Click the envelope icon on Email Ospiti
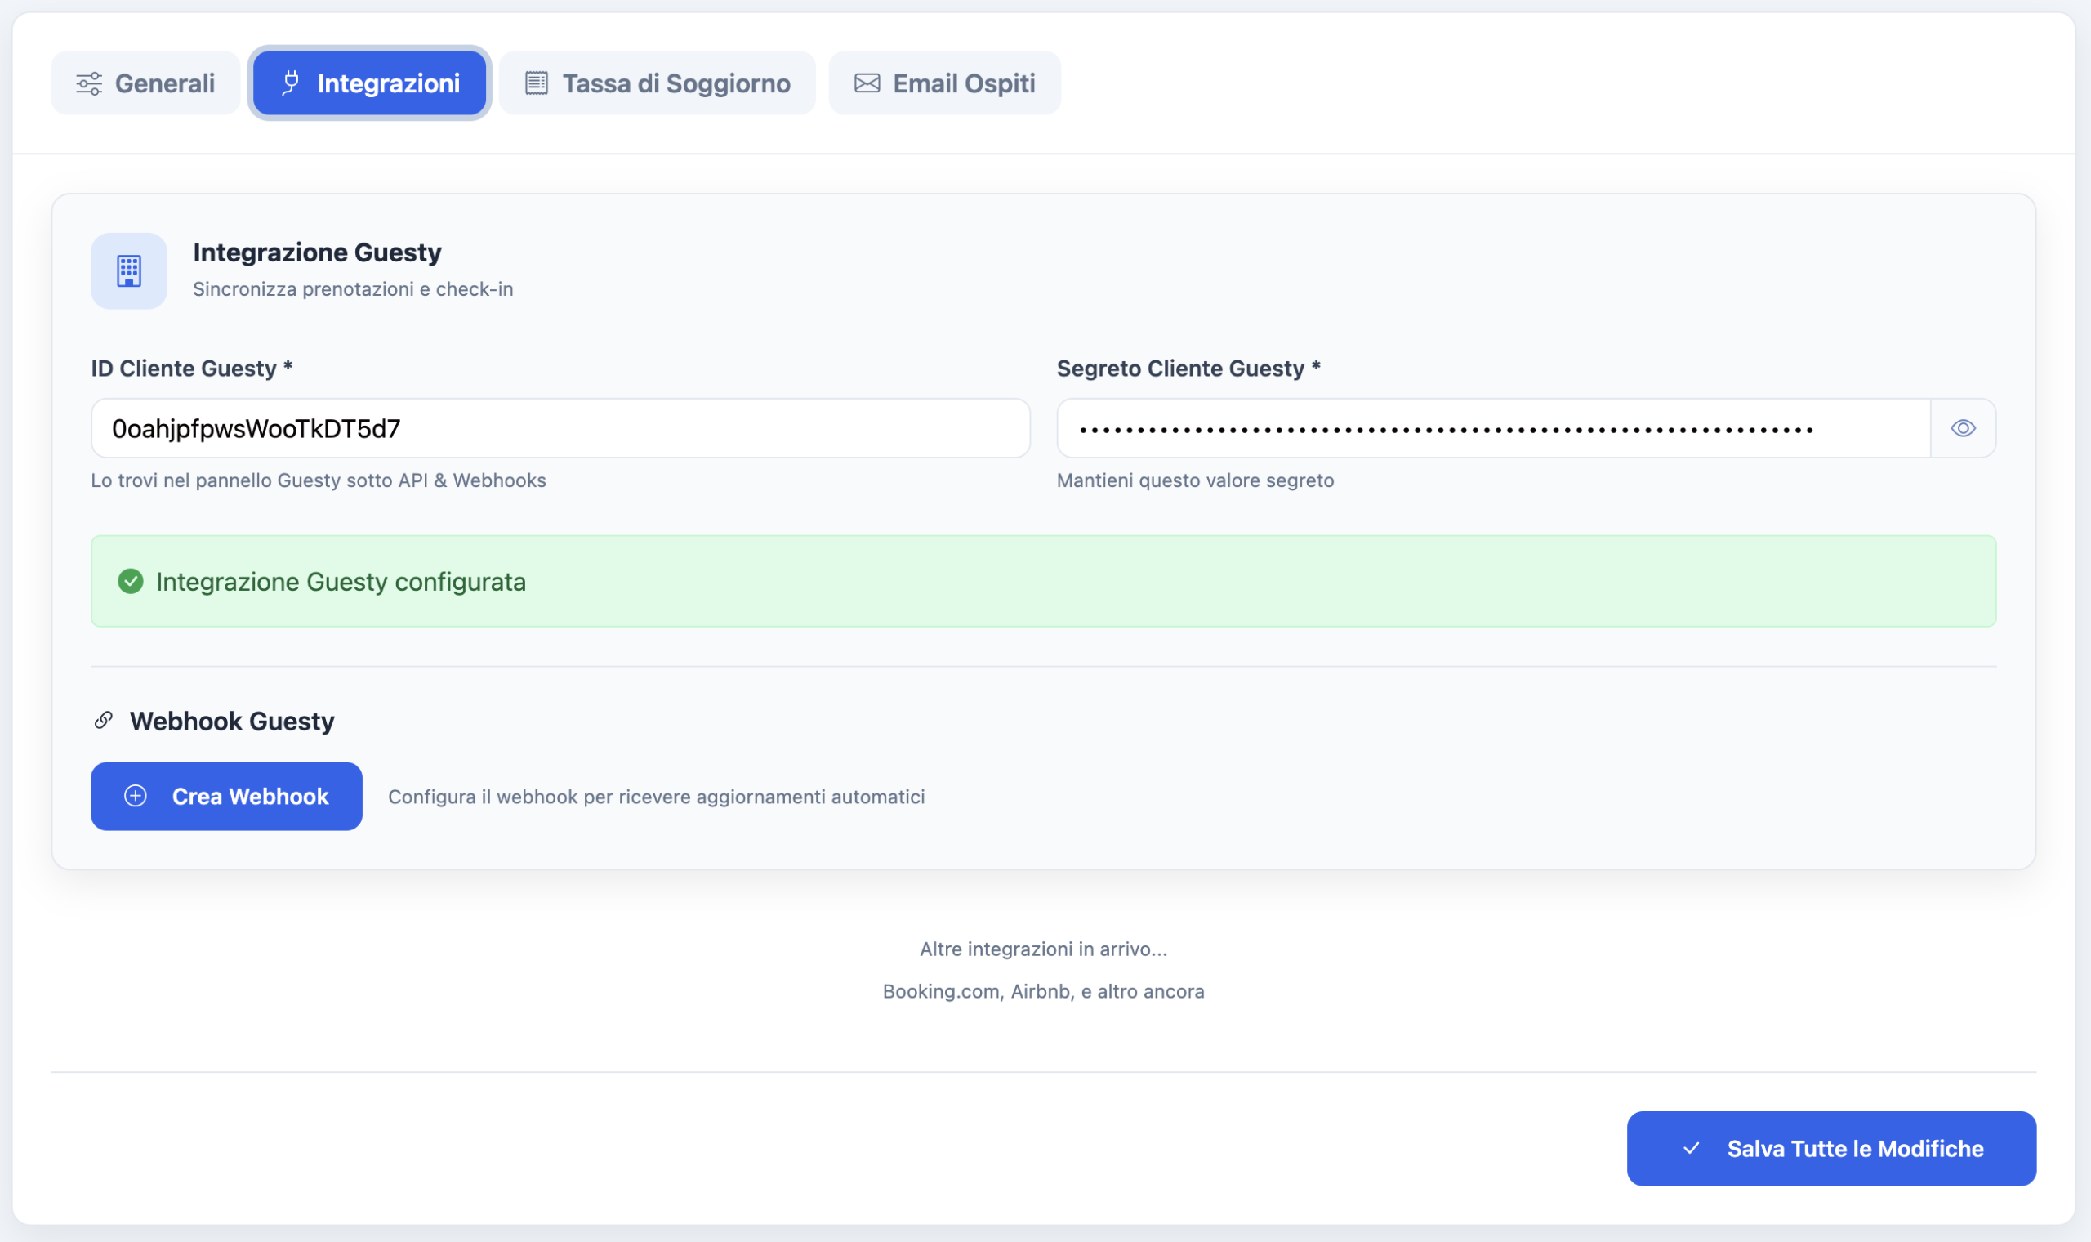Viewport: 2091px width, 1242px height. click(867, 83)
